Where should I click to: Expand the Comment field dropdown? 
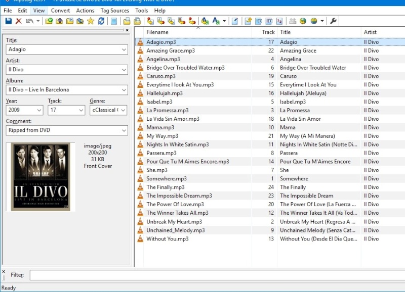click(x=124, y=130)
